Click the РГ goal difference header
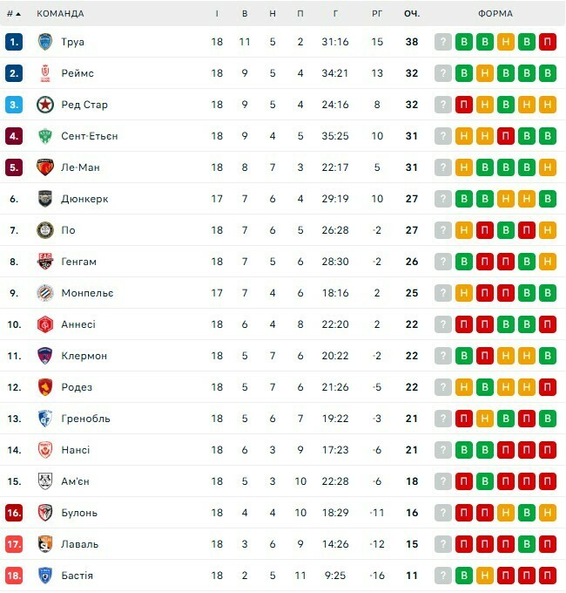566x593 pixels. pyautogui.click(x=377, y=14)
